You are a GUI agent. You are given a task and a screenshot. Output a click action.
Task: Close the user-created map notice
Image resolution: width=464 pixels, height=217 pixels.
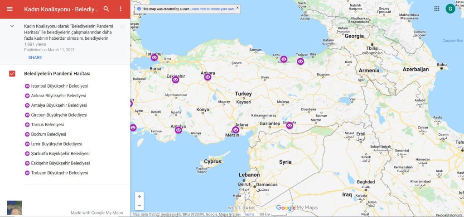coord(237,8)
